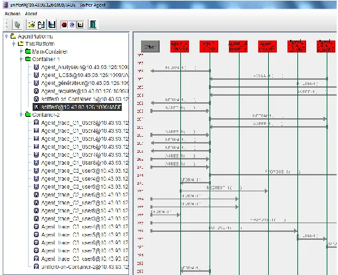Image resolution: width=338 pixels, height=275 pixels.
Task: Click the Agent_Analyseur agent icon in tree
Action: (x=36, y=67)
